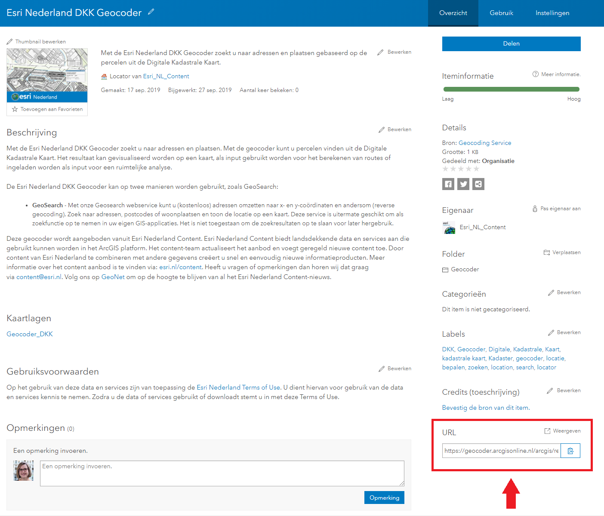Submit with the Opmerking button
The height and width of the screenshot is (516, 604).
(x=384, y=498)
